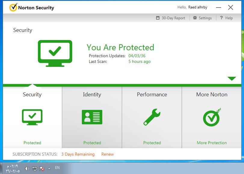Open the Action Center flag icon
Screen dimensions: 244x174
pos(42,168)
